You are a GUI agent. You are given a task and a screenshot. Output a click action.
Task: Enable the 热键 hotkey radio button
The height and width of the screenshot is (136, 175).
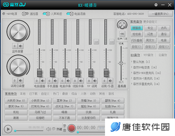click(x=54, y=129)
